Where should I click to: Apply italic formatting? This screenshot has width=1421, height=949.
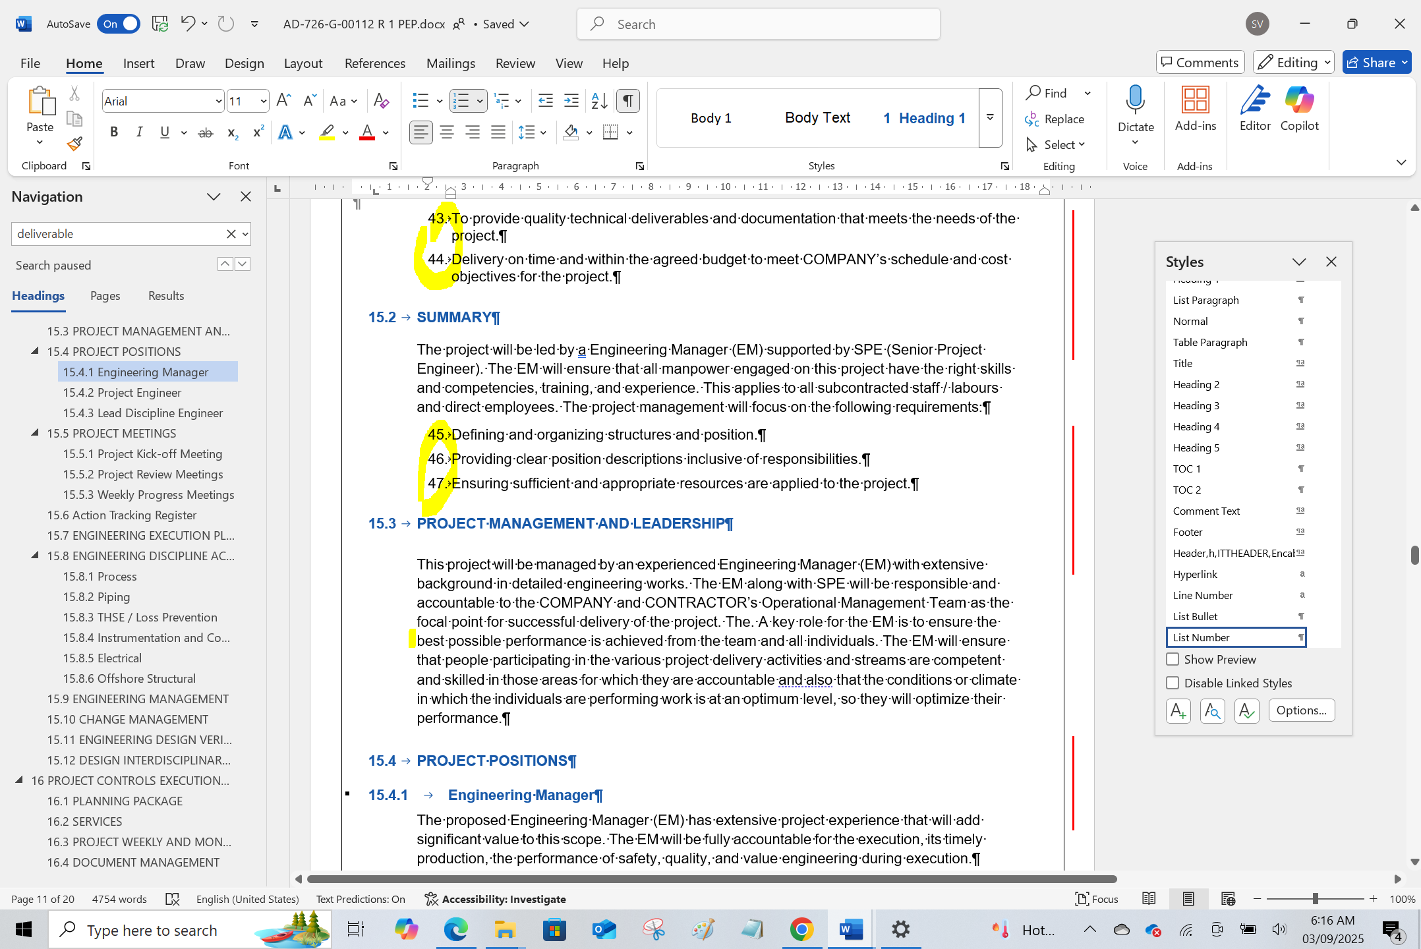point(139,132)
